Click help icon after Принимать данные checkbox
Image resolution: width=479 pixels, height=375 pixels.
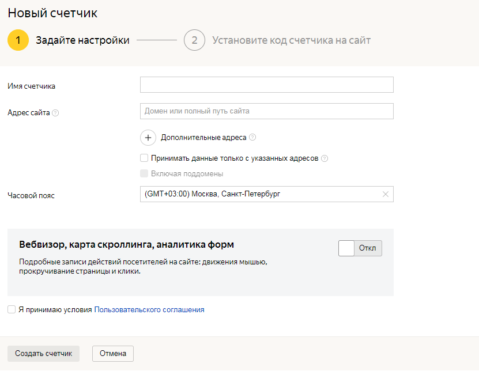point(325,158)
